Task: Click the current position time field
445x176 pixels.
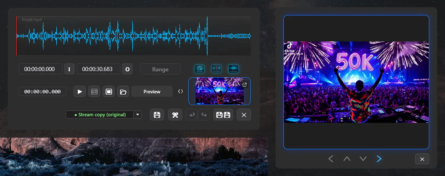Action: [43, 91]
